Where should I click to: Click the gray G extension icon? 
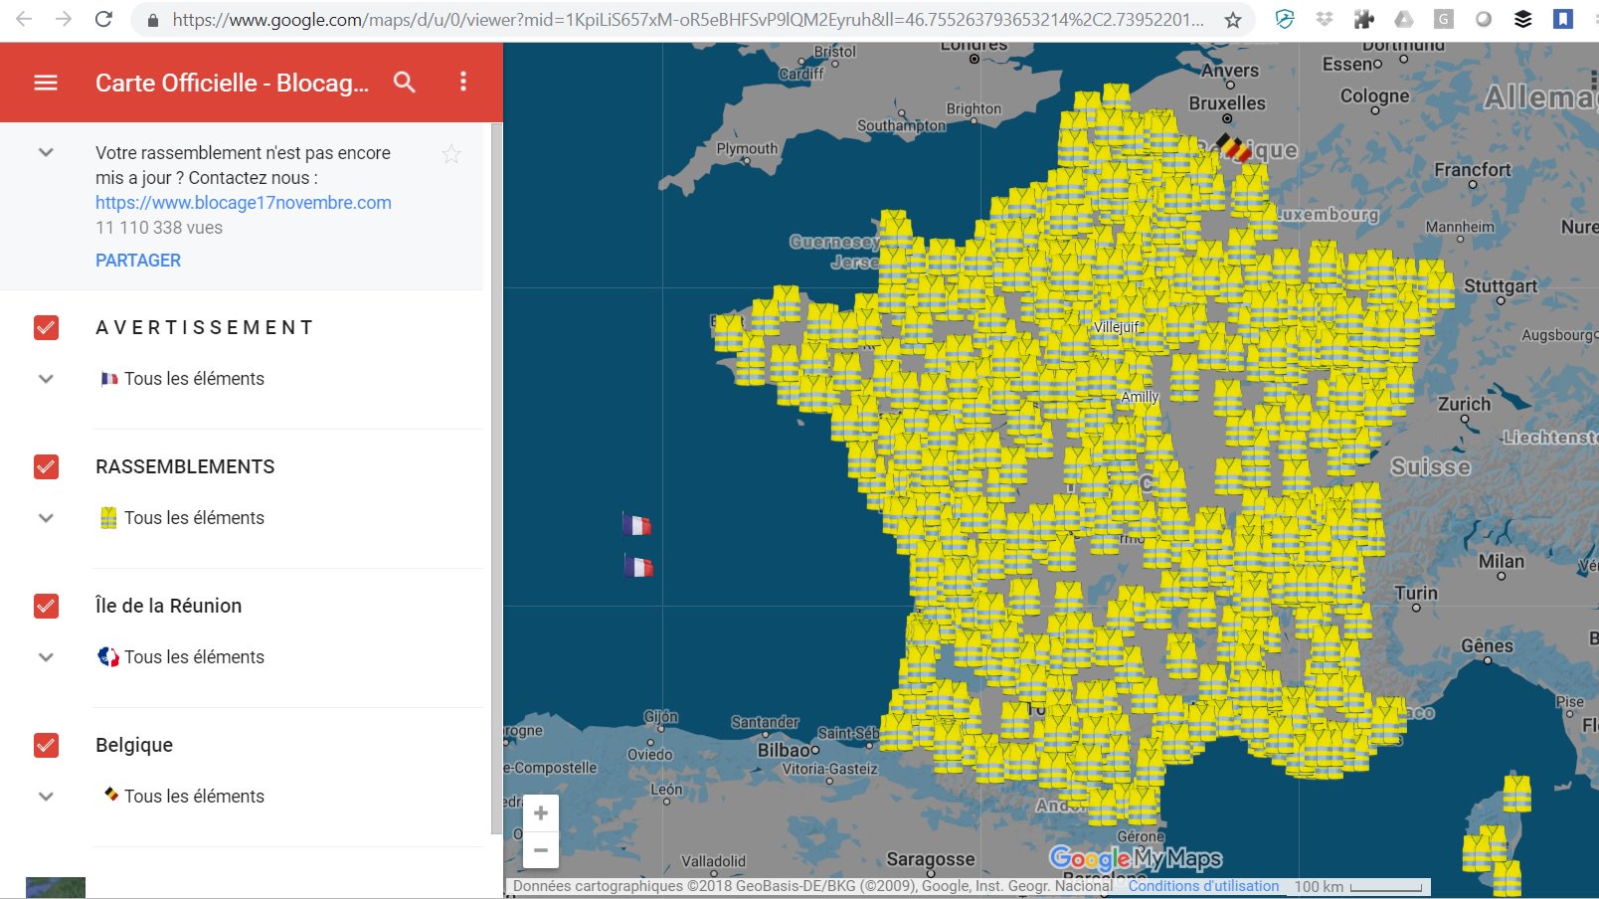point(1444,19)
